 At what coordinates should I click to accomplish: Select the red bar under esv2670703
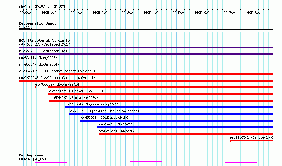(146, 81)
